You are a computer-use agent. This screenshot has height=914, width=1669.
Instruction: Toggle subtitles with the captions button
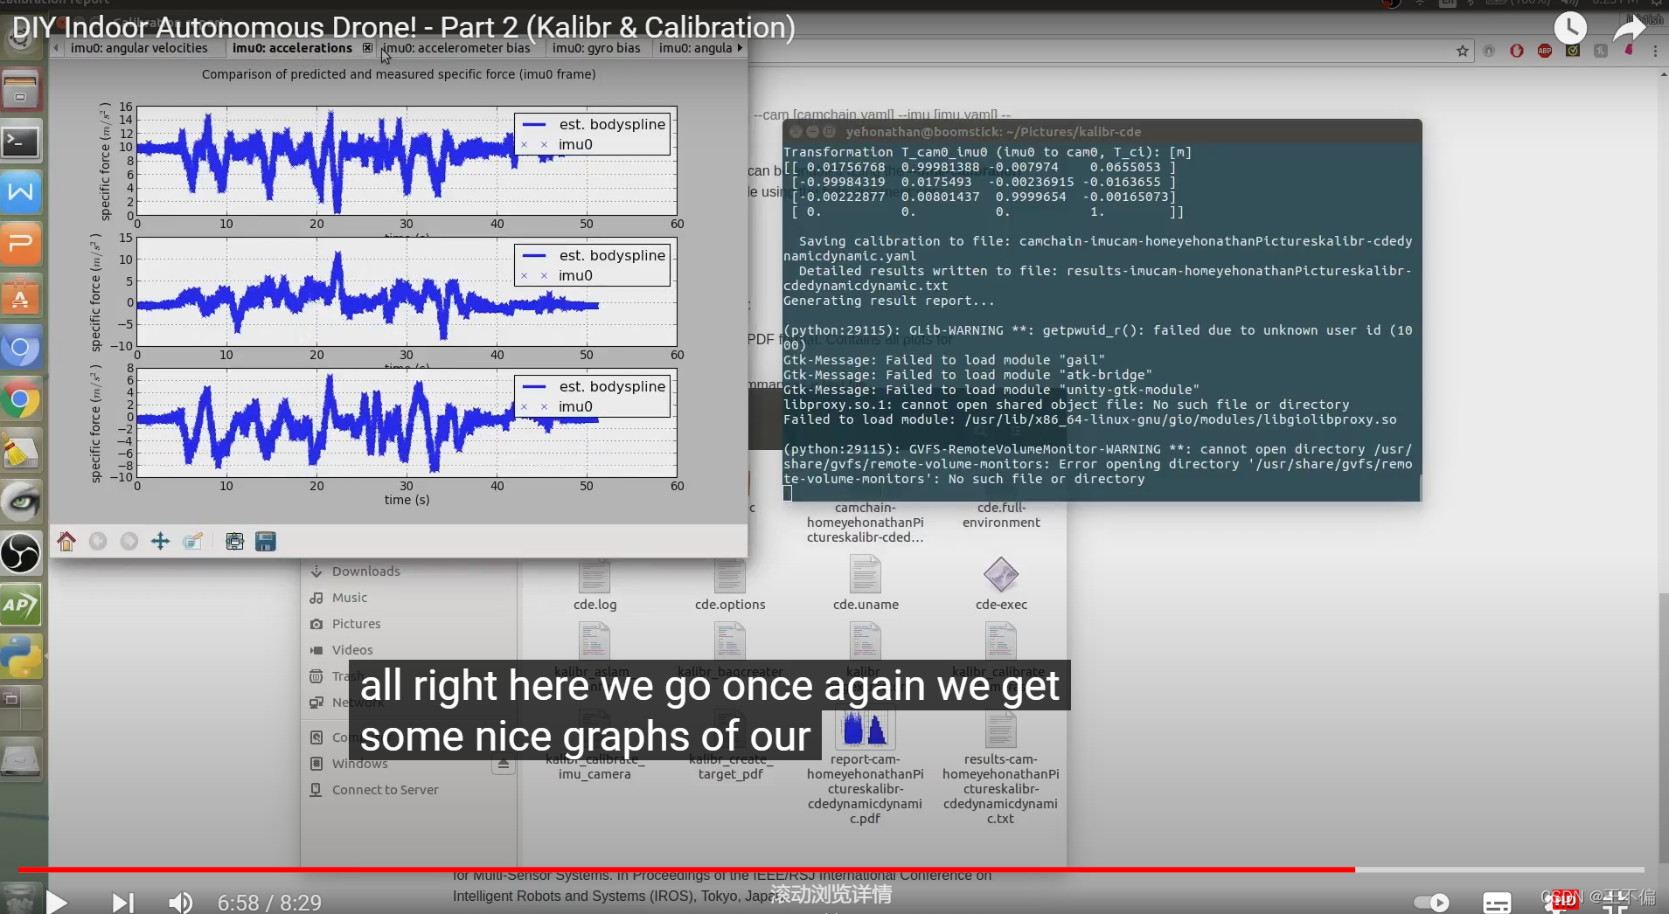pyautogui.click(x=1497, y=903)
